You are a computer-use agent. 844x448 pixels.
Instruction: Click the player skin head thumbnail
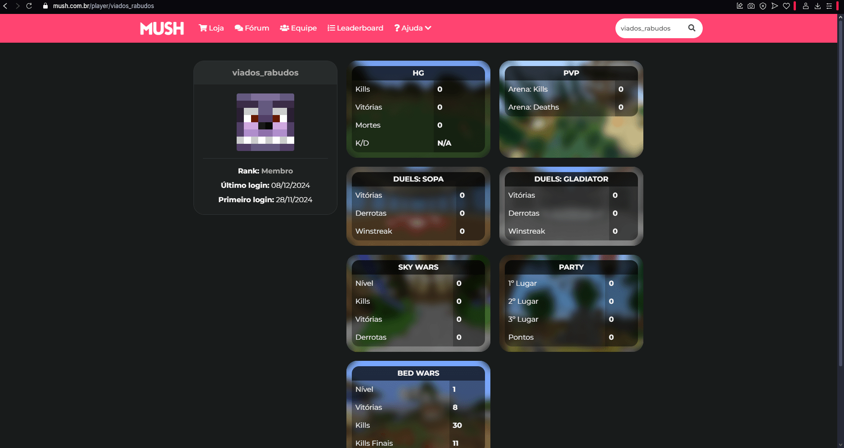tap(265, 122)
